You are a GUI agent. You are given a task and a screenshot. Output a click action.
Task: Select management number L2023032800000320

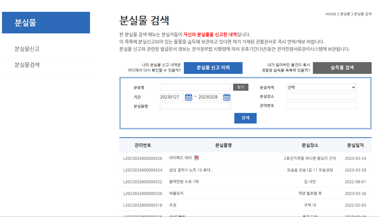click(x=143, y=193)
